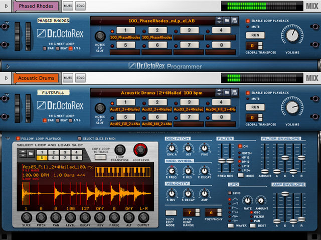This screenshot has height=240, width=321.
Task: Move the Filter FREQ slider
Action: [222, 160]
